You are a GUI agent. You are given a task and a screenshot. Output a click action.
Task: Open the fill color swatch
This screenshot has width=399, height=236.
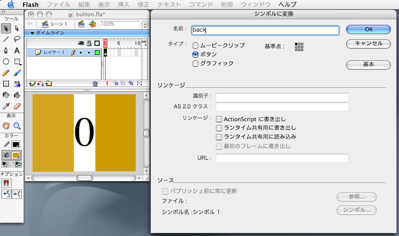(16, 155)
